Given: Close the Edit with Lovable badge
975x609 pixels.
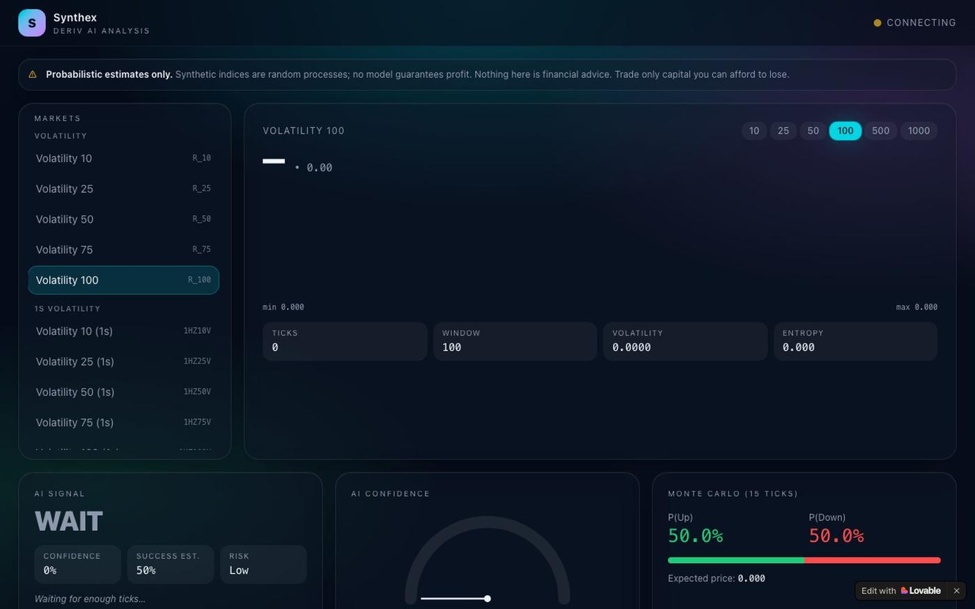Looking at the screenshot, I should coord(956,591).
